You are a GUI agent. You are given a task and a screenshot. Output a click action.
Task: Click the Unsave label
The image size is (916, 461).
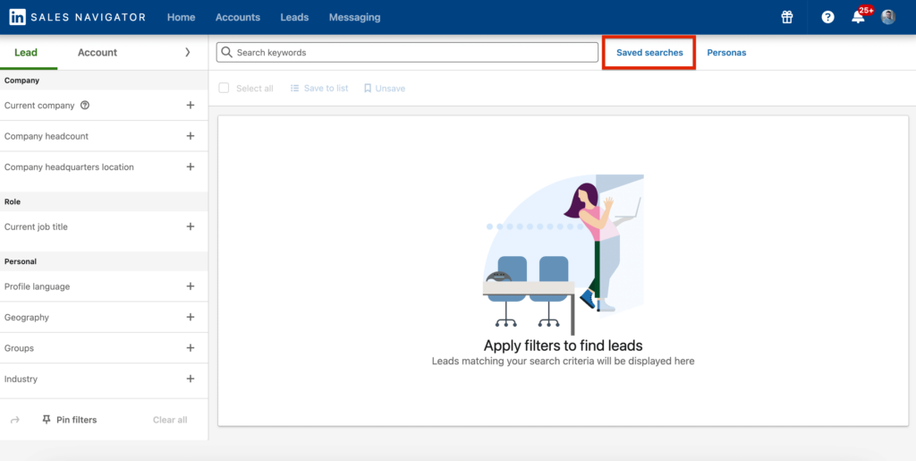390,89
